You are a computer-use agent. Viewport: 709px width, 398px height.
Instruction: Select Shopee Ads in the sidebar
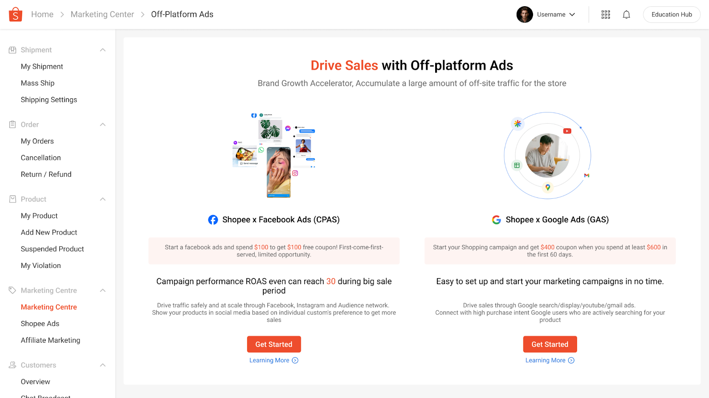(x=40, y=323)
